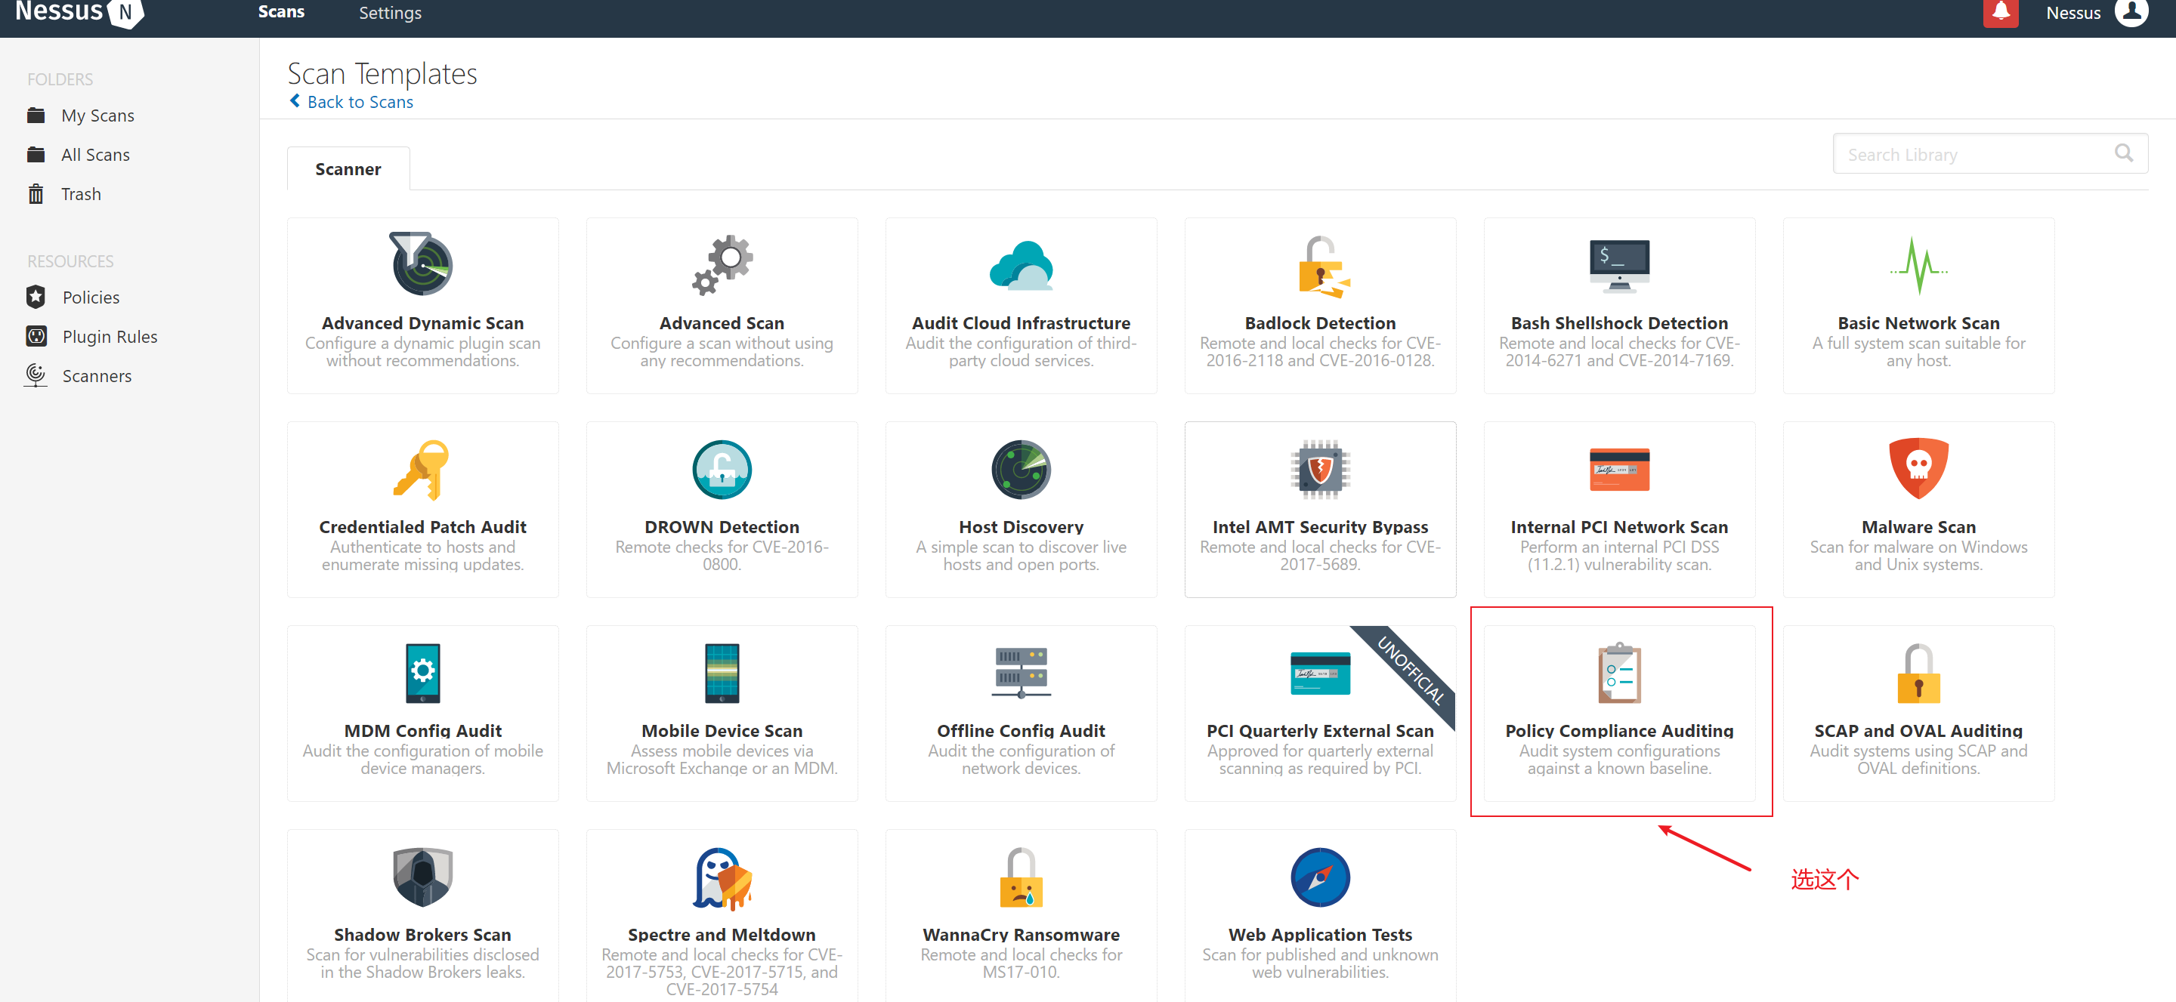Open the Malware Scan skull shield icon
Screen dimensions: 2176x1002
[1918, 468]
